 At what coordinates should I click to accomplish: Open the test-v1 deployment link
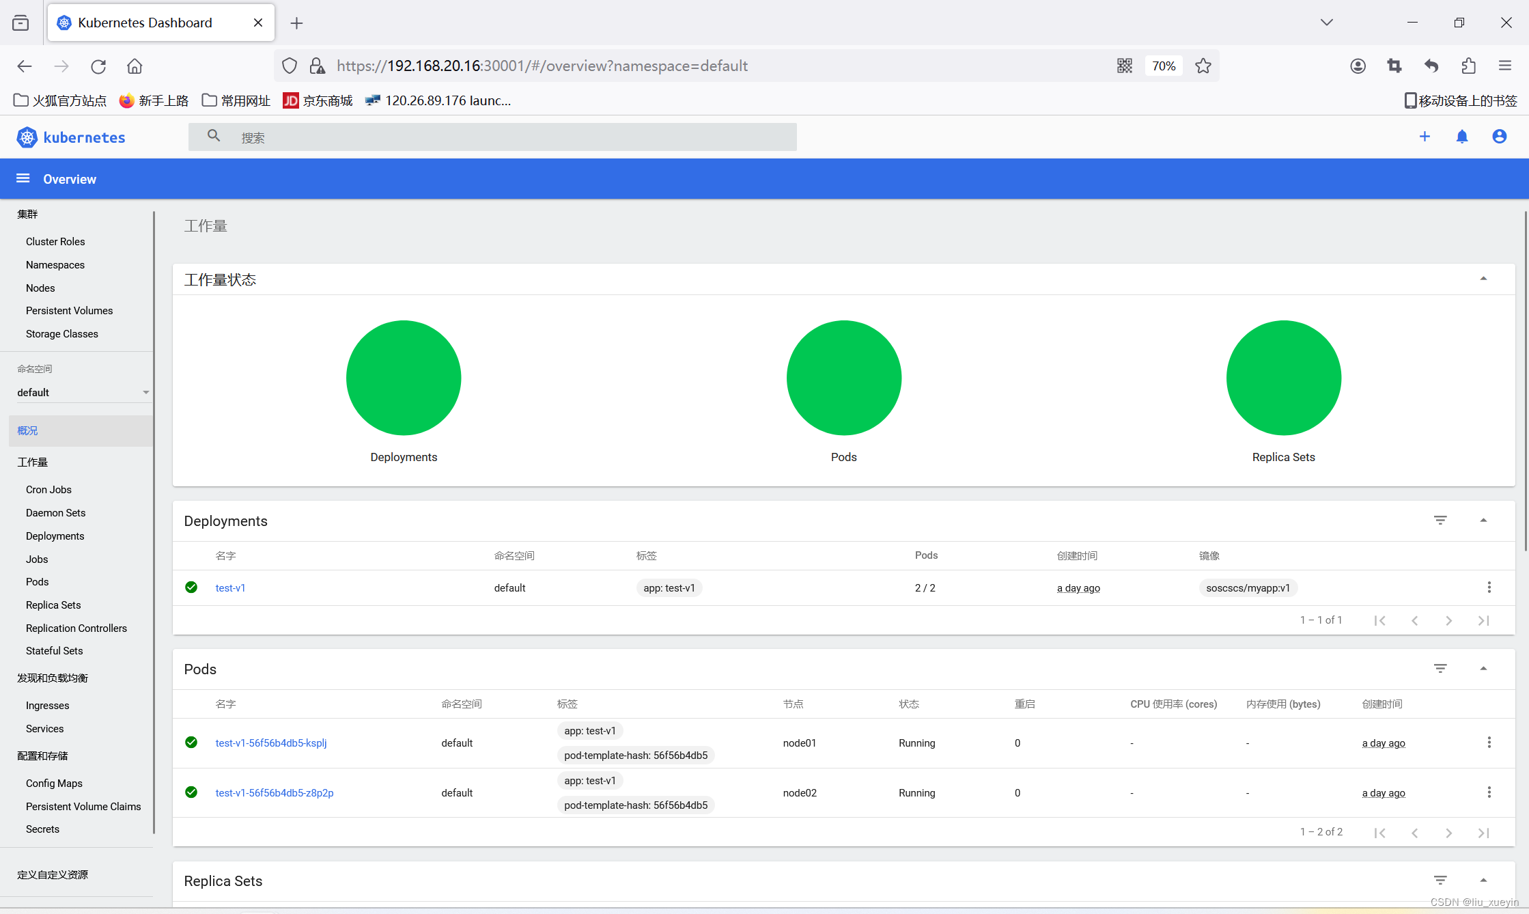(x=229, y=587)
